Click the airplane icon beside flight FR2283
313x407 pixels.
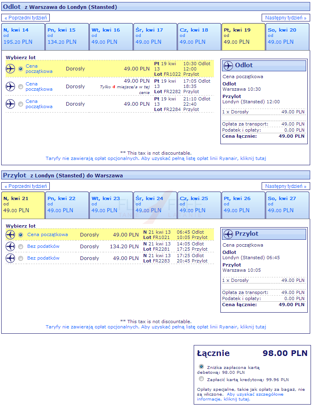[11, 258]
